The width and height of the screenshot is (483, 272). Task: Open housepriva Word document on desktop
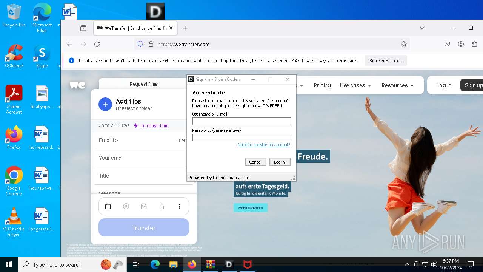pyautogui.click(x=42, y=178)
